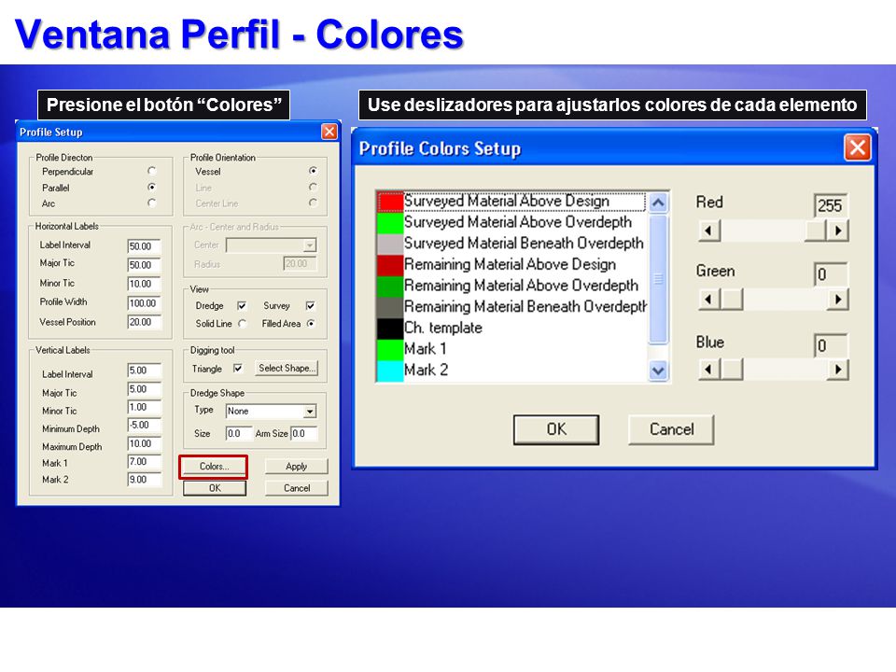
Task: Select Filled Area view radio
Action: 311,324
